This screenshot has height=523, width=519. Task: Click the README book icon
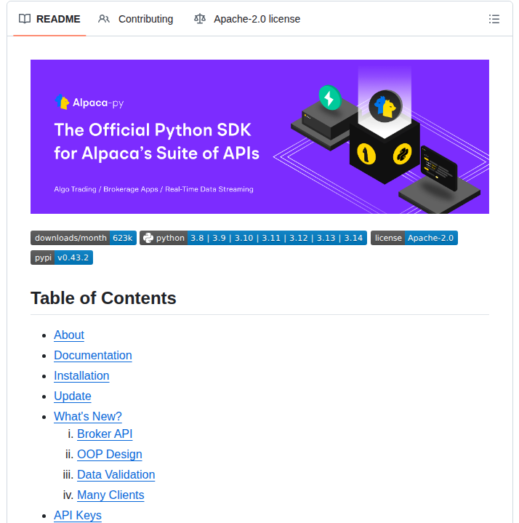(25, 19)
